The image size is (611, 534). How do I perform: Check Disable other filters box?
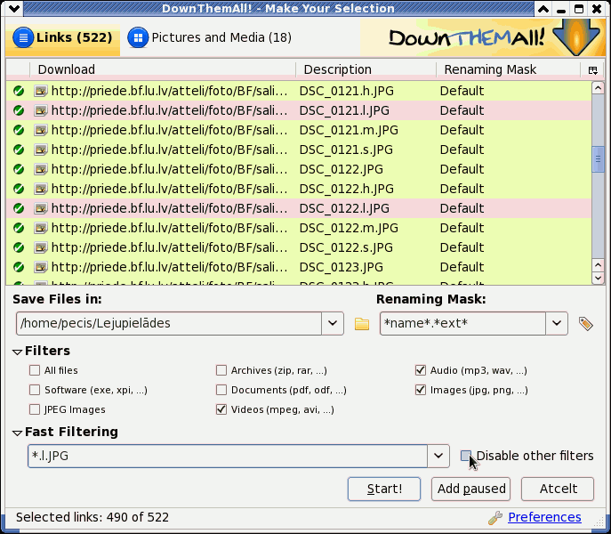pos(466,456)
